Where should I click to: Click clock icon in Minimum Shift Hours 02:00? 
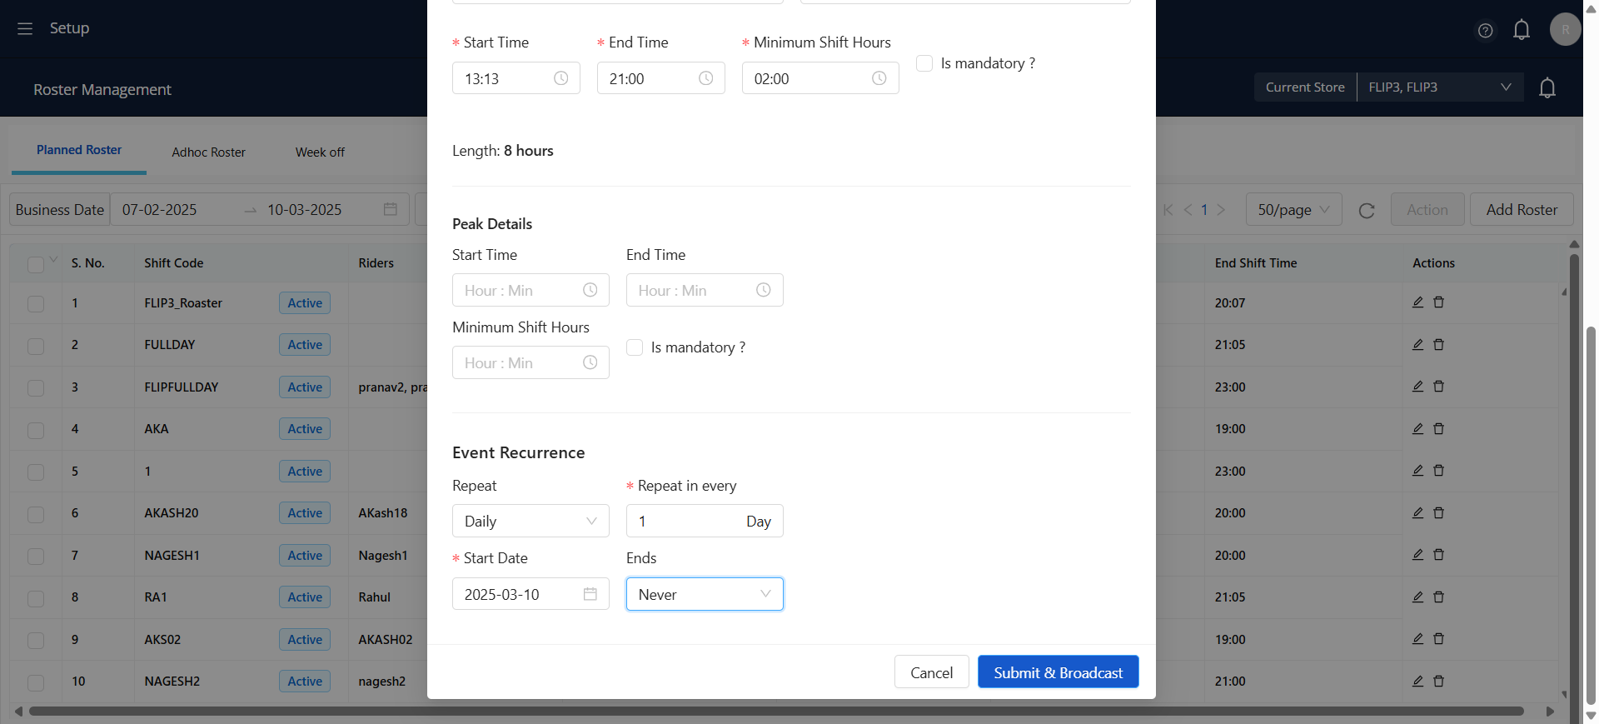coord(879,78)
